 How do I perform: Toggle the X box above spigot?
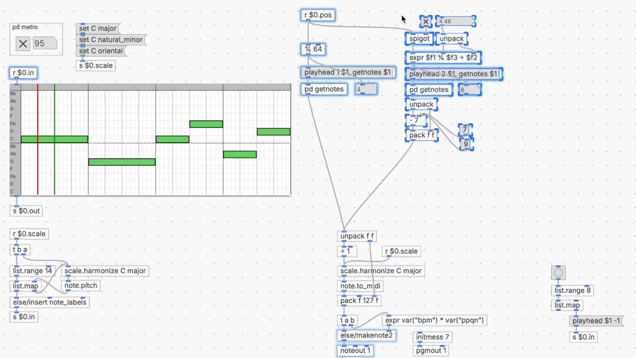pyautogui.click(x=426, y=22)
